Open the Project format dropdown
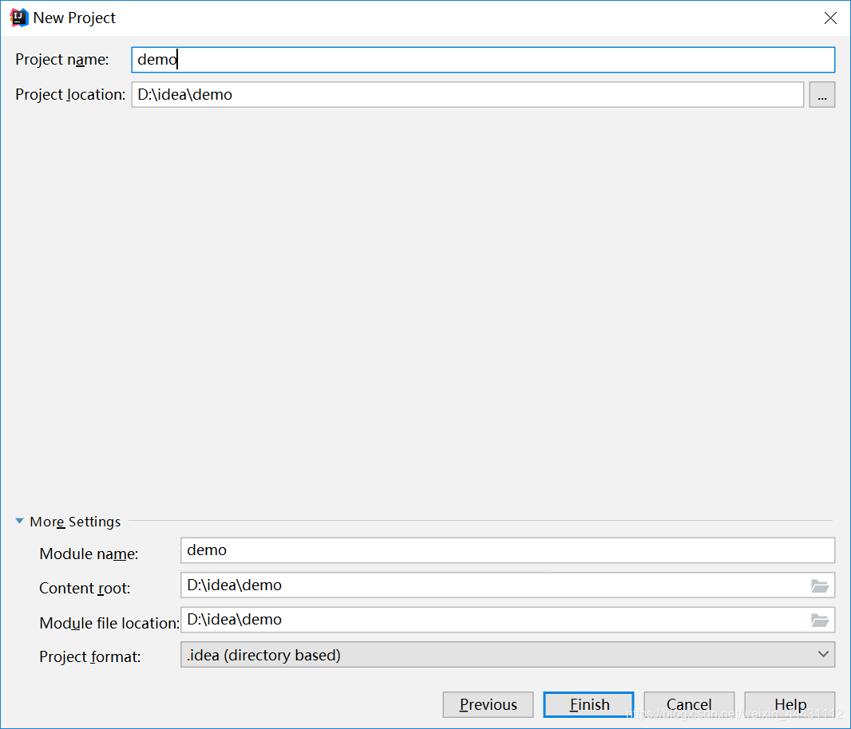 (508, 655)
